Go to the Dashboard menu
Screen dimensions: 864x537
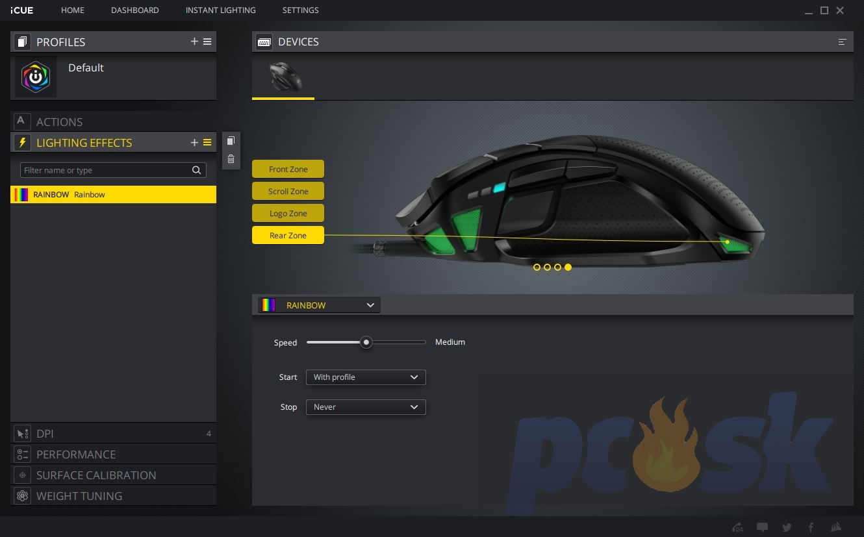pos(134,10)
